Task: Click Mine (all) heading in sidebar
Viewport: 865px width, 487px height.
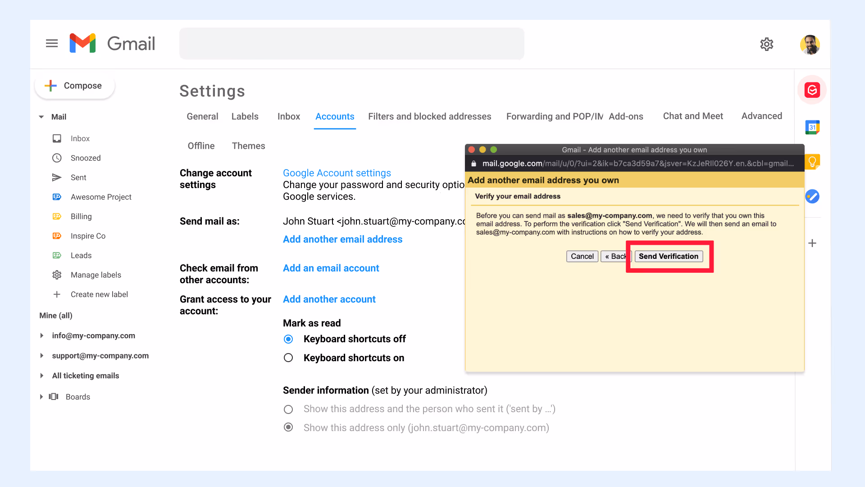Action: click(x=55, y=315)
